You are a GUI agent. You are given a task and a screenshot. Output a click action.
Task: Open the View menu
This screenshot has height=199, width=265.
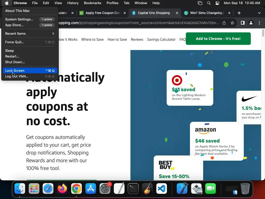pyautogui.click(x=58, y=3)
